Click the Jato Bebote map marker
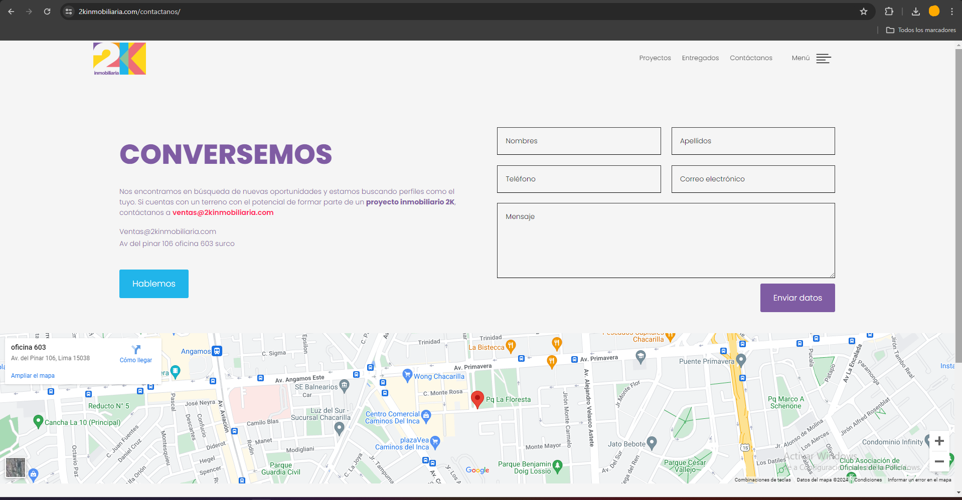 [x=652, y=442]
